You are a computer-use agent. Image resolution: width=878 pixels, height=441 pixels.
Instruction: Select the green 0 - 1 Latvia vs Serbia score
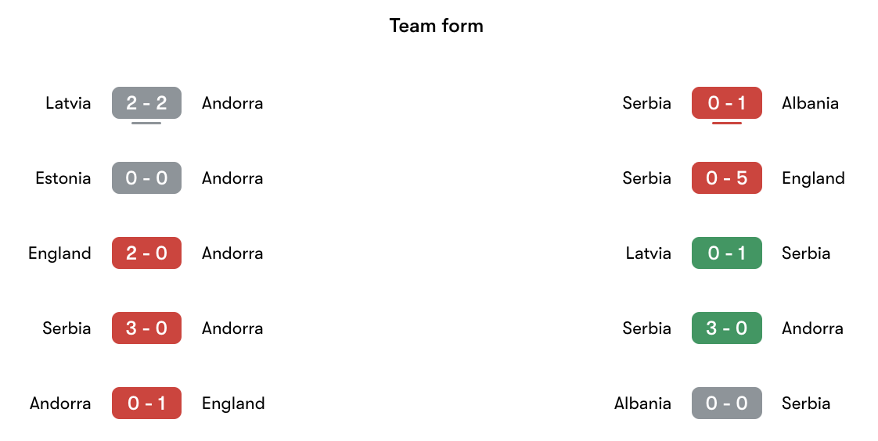pyautogui.click(x=726, y=253)
